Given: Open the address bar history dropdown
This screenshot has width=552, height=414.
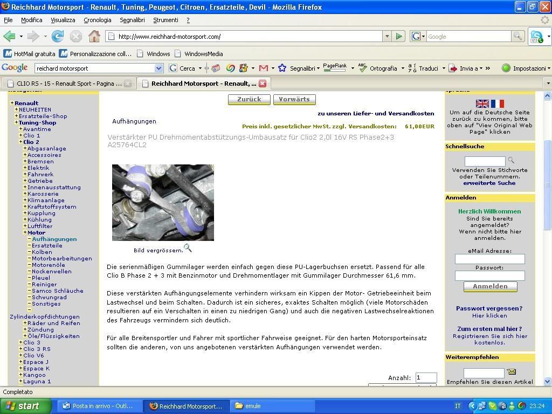Looking at the screenshot, I should tap(387, 36).
